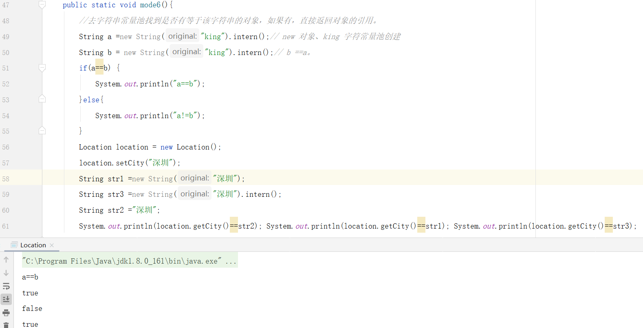Click the original hint on line 58
The image size is (643, 328).
coord(194,178)
